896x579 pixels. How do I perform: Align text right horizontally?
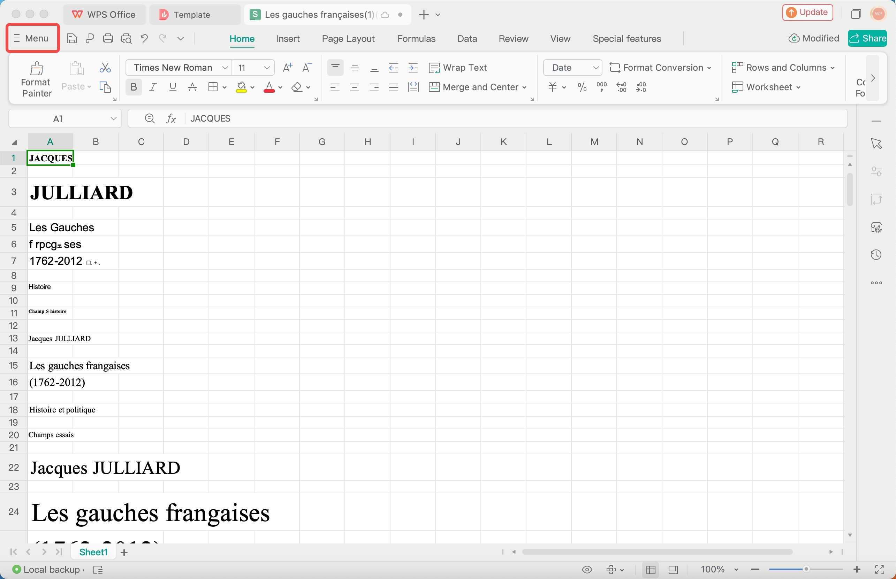374,87
